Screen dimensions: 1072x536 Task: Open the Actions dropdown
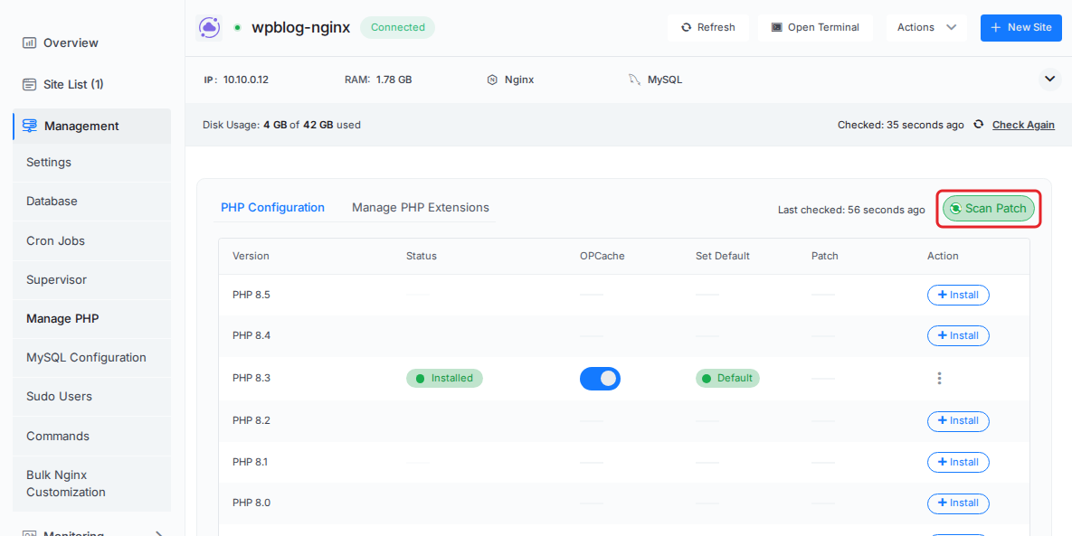pos(926,27)
